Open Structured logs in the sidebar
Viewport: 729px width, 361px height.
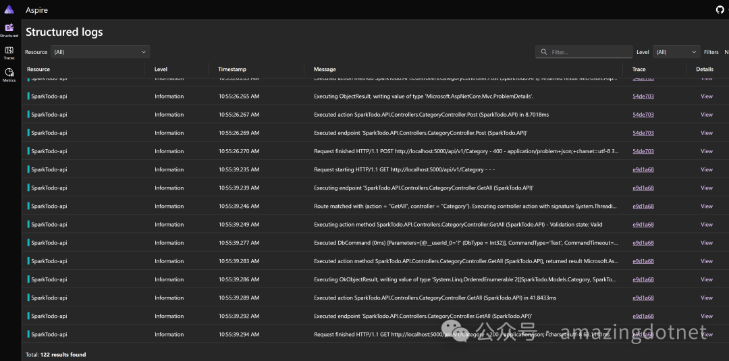click(x=9, y=30)
